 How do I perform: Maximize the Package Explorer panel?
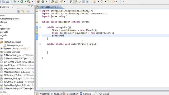32,6
